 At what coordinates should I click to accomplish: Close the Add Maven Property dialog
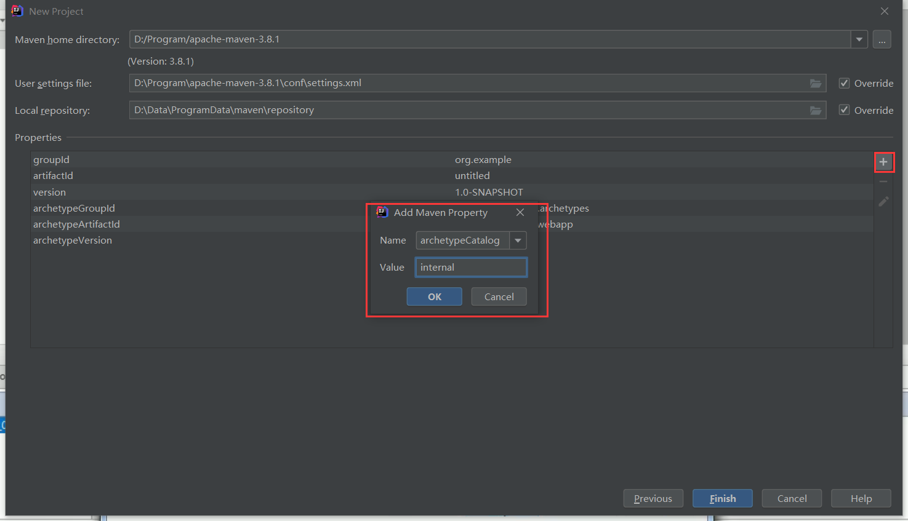tap(520, 212)
